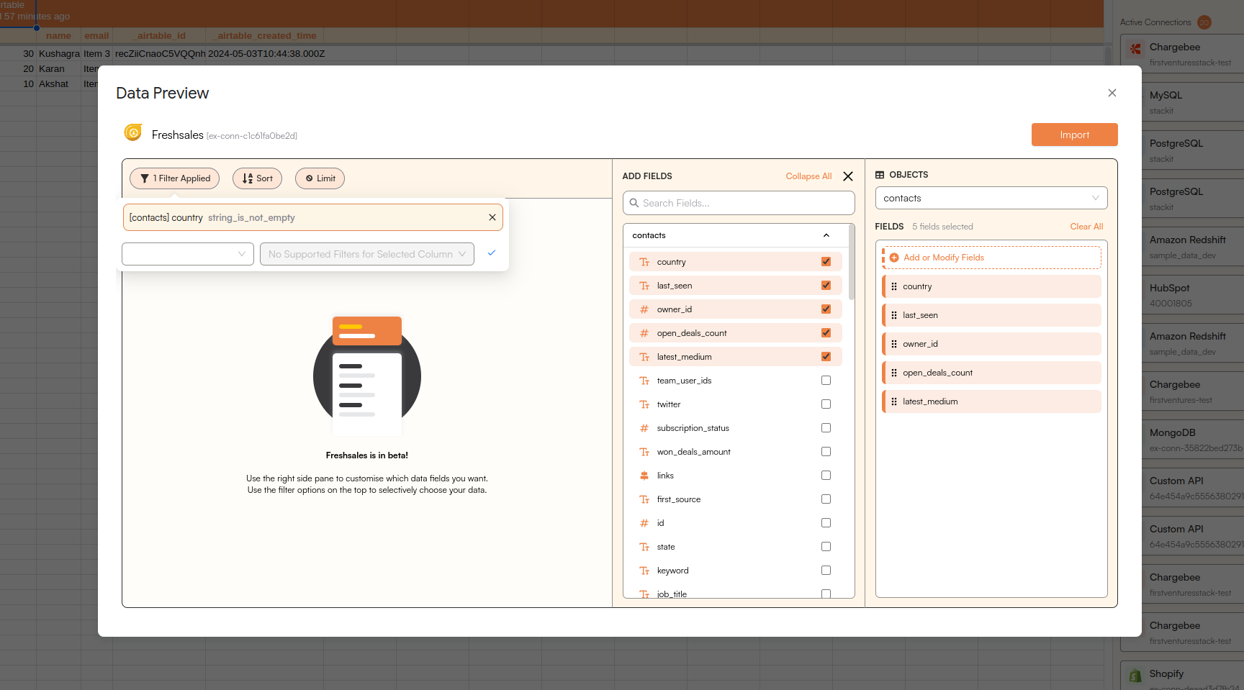Click the text type icon beside twitter
1244x690 pixels.
(x=644, y=404)
